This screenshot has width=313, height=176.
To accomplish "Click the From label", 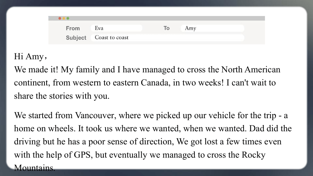I will click(x=73, y=28).
